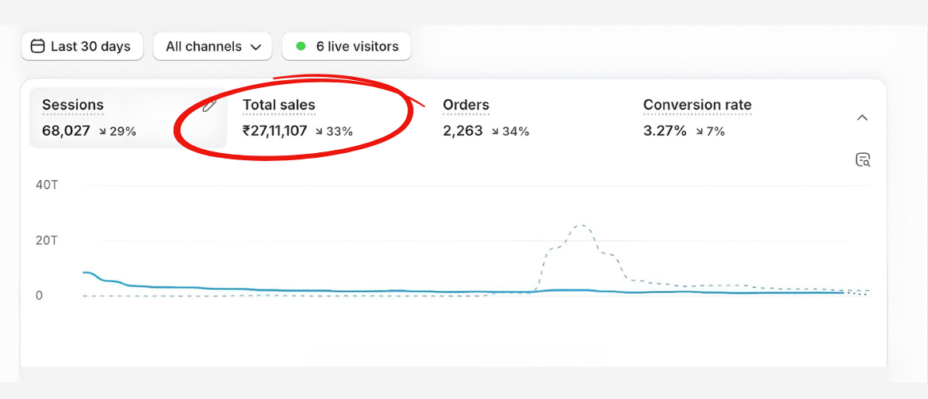Collapse the metrics chart with the up chevron
The height and width of the screenshot is (399, 928).
pyautogui.click(x=863, y=117)
